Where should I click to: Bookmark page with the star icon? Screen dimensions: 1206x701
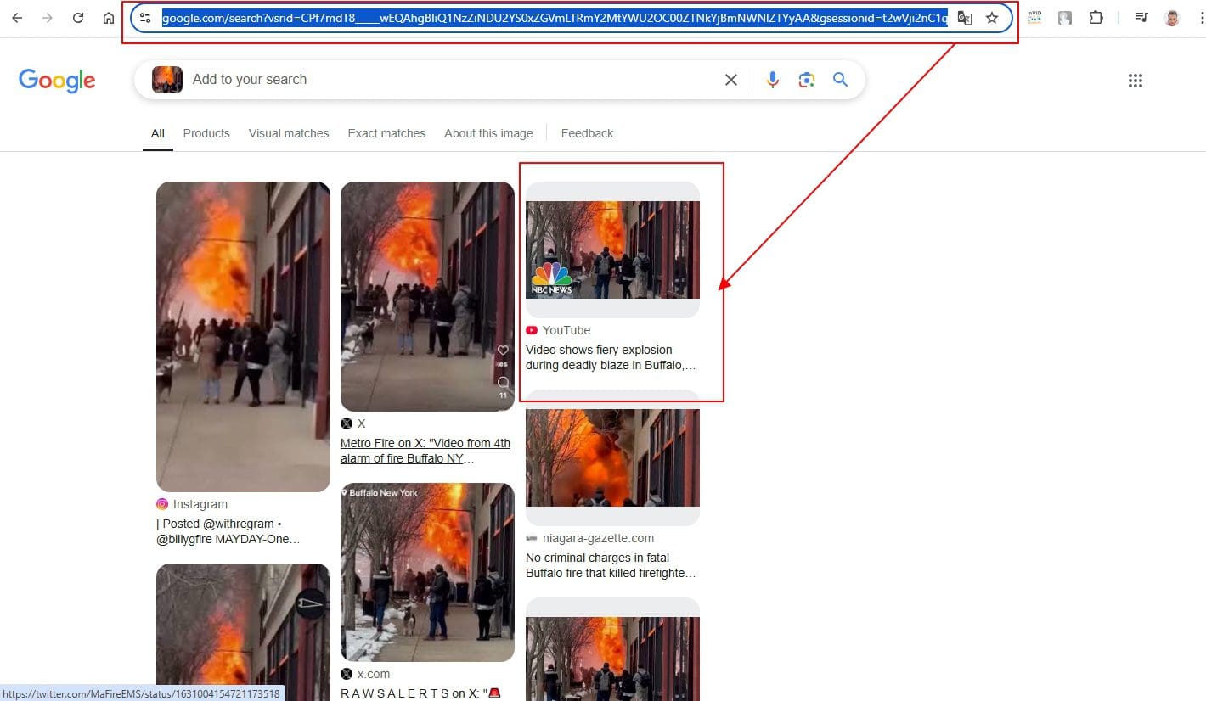pyautogui.click(x=991, y=18)
